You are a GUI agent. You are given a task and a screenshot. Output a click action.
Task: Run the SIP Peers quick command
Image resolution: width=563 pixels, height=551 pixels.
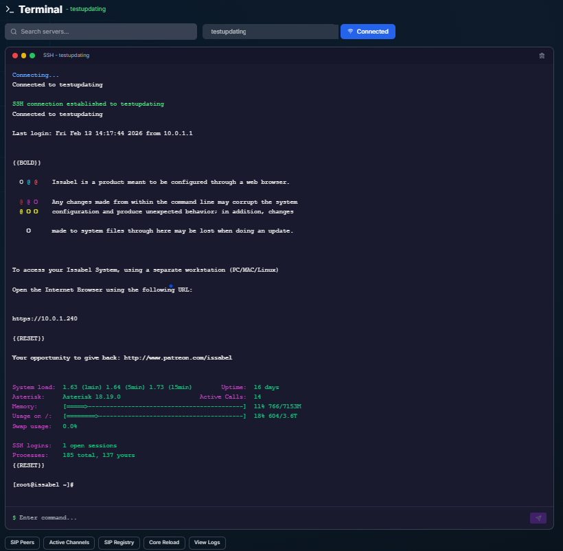22,543
